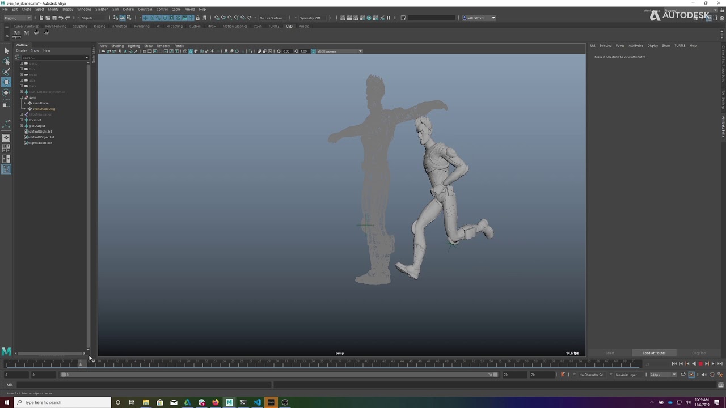Click the Undo arrow in status line
The image size is (726, 408).
click(x=61, y=18)
